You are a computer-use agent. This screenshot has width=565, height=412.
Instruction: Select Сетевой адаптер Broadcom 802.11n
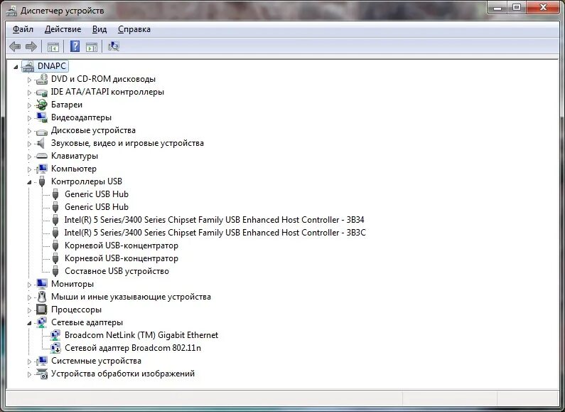click(133, 348)
